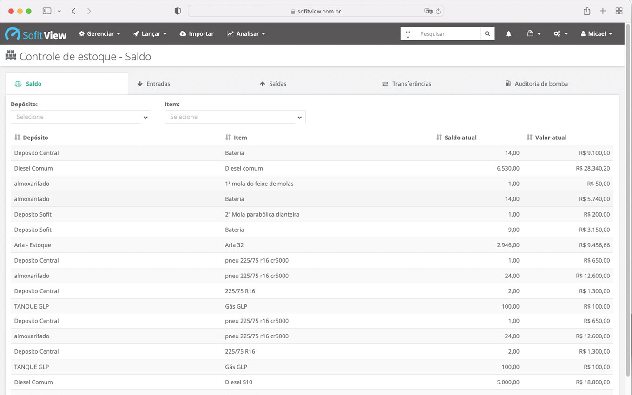Open the Item filter dropdown

(235, 117)
